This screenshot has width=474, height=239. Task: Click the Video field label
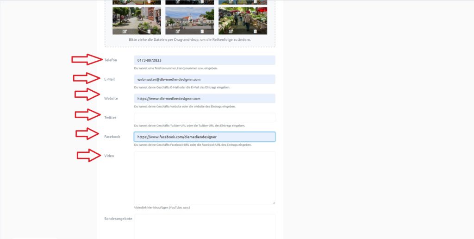click(109, 156)
